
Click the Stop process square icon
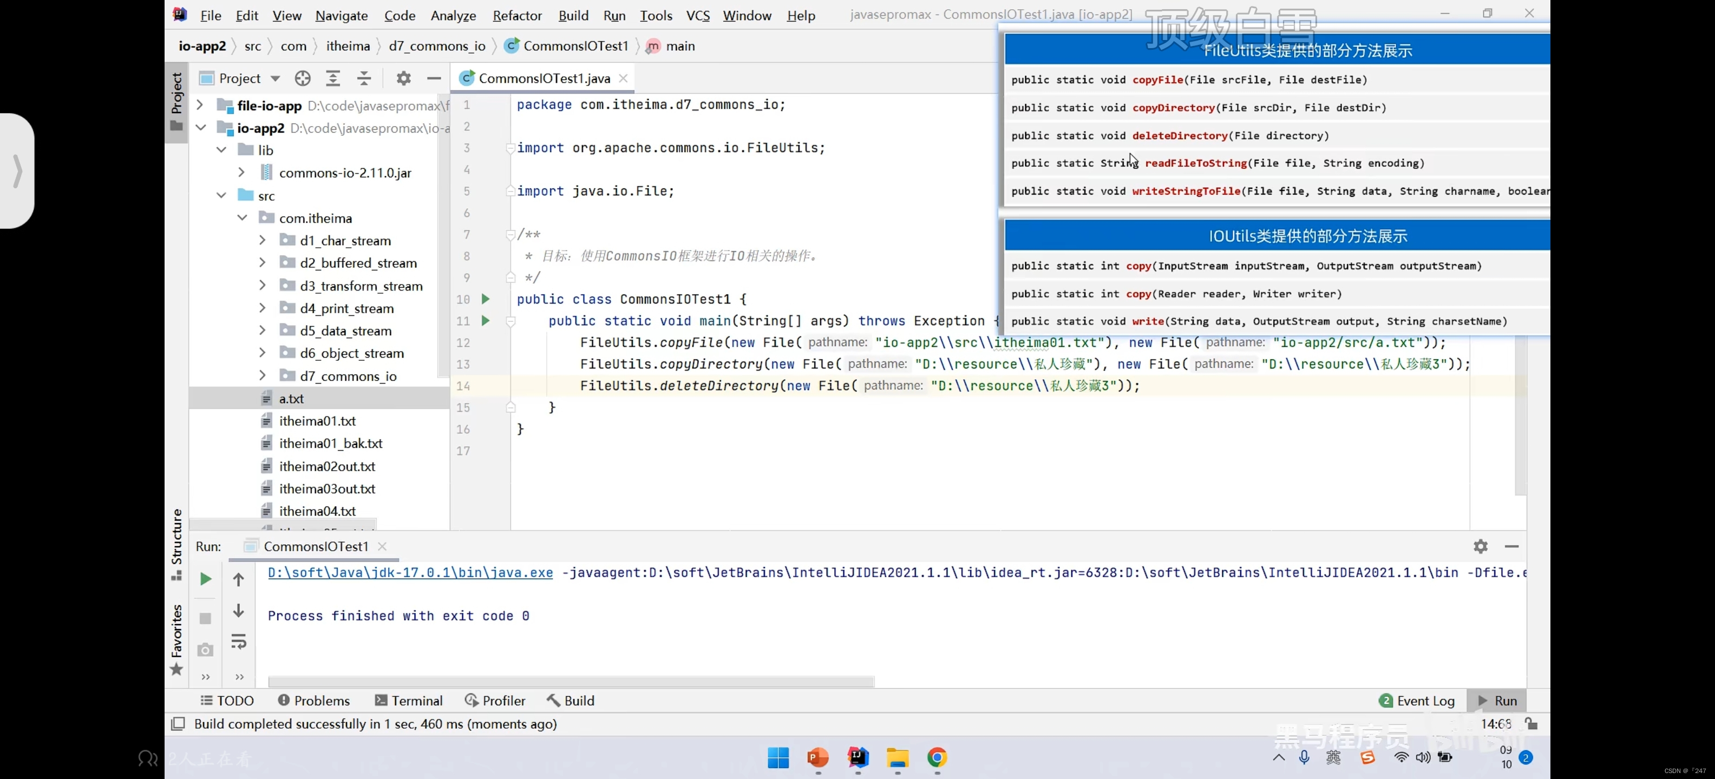click(206, 618)
